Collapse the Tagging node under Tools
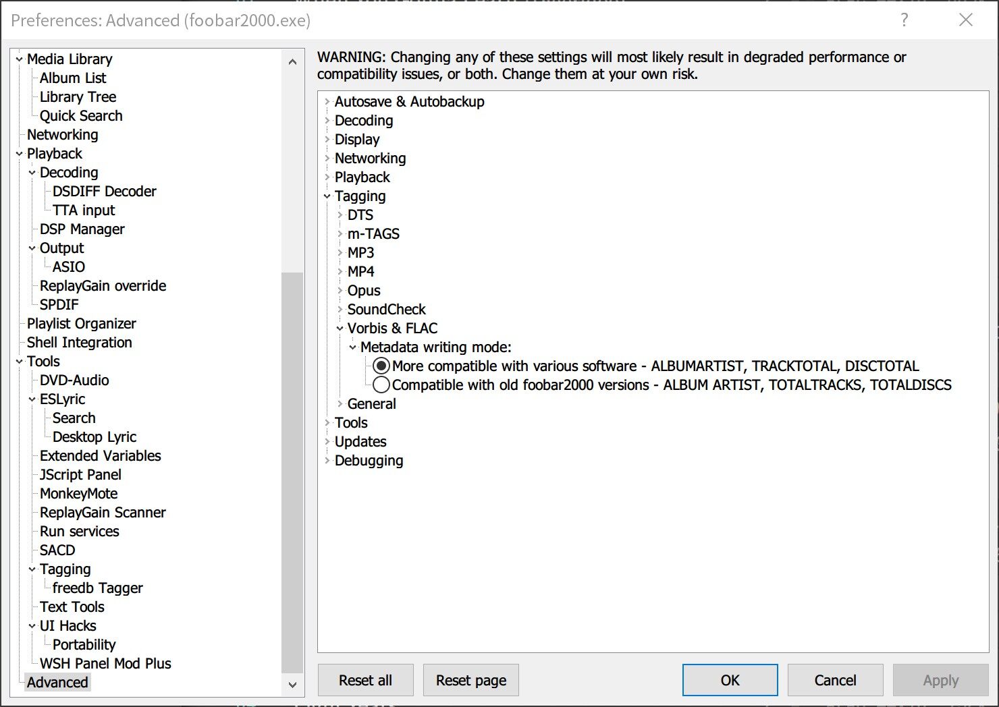 click(32, 569)
